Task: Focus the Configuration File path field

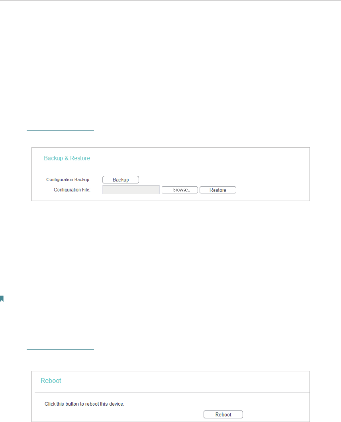Action: point(131,190)
